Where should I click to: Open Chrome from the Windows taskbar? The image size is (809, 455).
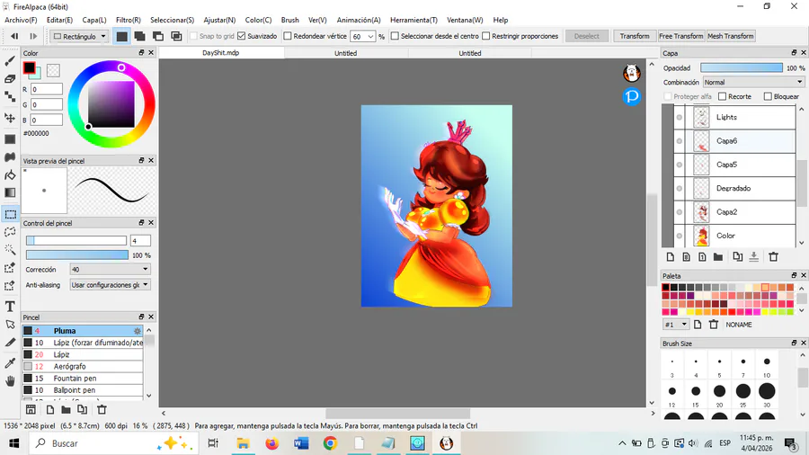click(330, 443)
